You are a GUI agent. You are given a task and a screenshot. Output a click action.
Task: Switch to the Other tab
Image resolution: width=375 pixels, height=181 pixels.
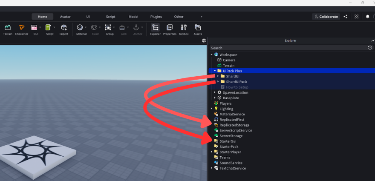[x=179, y=17]
